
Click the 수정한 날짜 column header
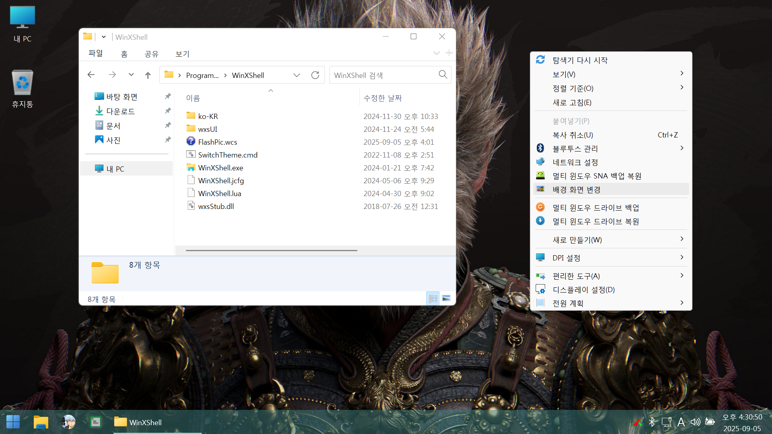[382, 98]
